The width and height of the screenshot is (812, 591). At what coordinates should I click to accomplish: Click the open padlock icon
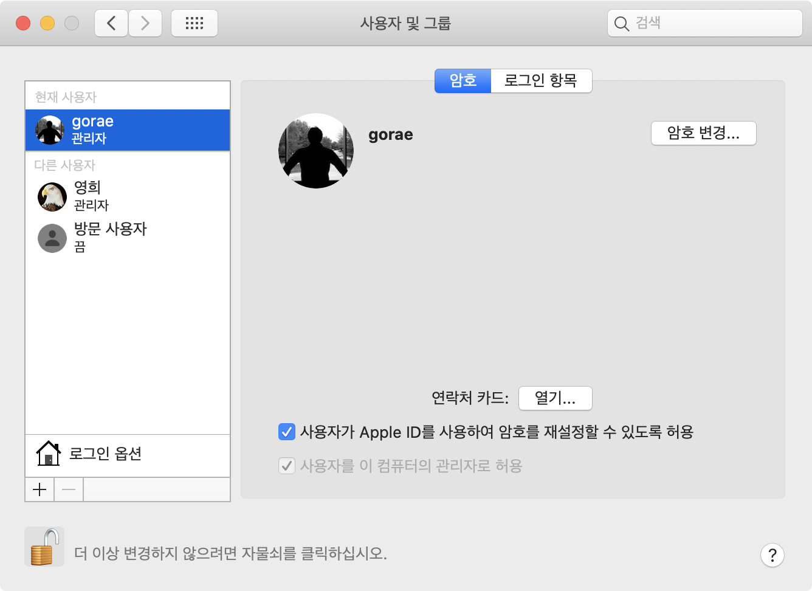45,547
